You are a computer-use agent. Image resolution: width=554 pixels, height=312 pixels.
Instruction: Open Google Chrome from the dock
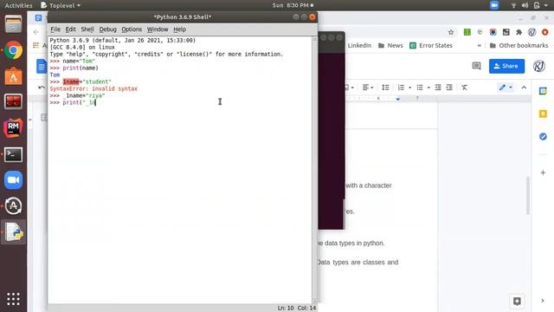(x=14, y=50)
